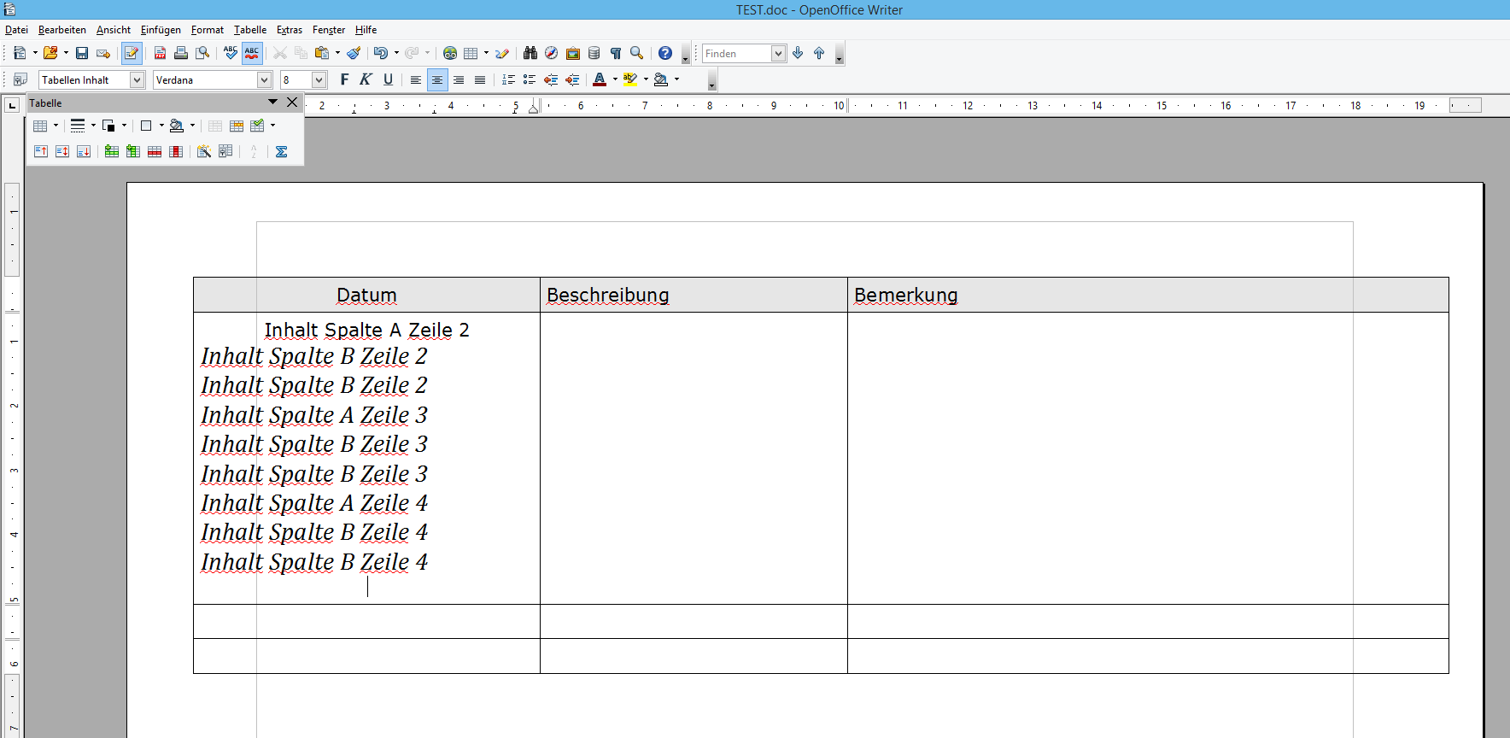Click the Beschreibung header cell
The width and height of the screenshot is (1510, 738).
693,296
